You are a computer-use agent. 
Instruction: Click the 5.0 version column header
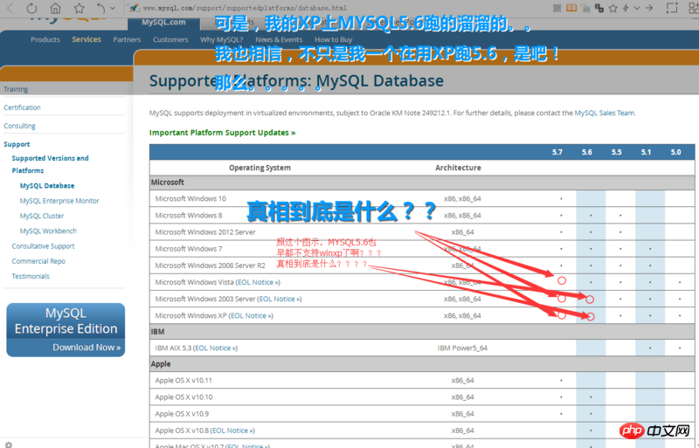click(x=675, y=152)
